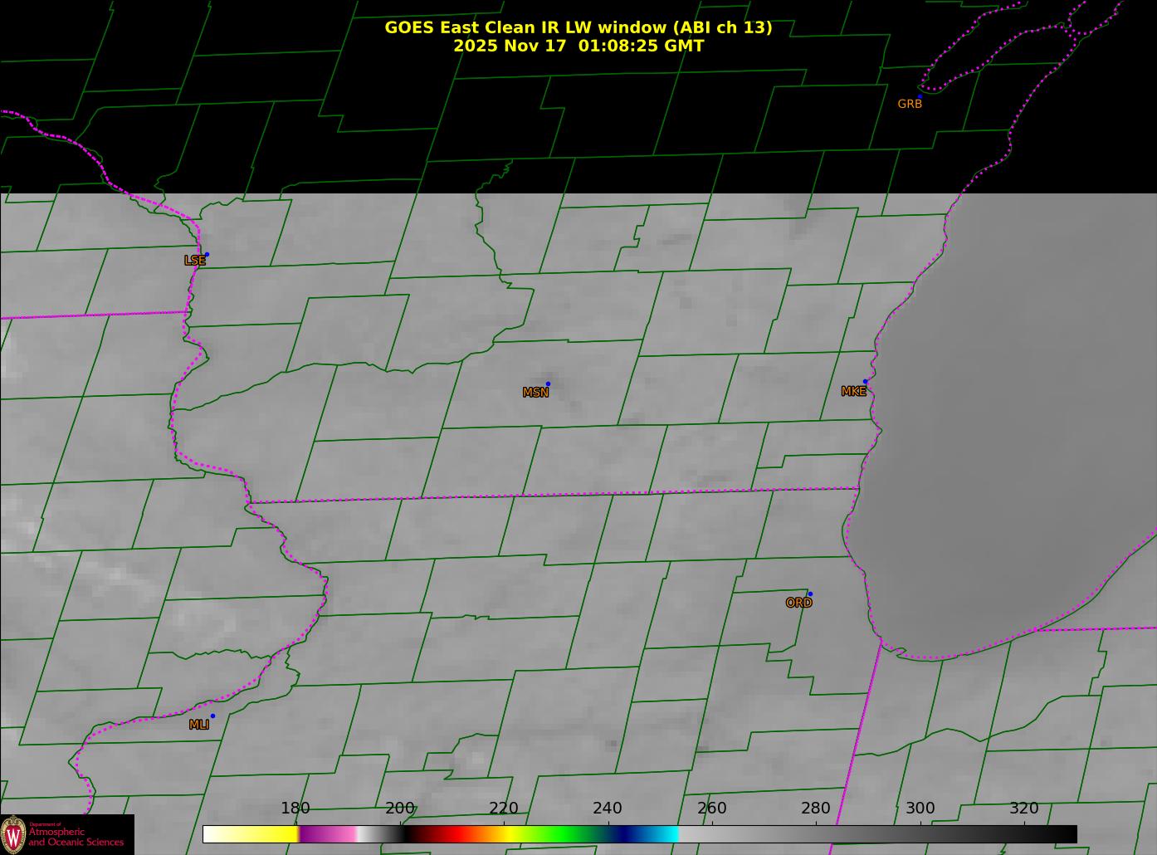Screen dimensions: 1157x855
Task: Click the ORD station label
Action: (x=798, y=603)
